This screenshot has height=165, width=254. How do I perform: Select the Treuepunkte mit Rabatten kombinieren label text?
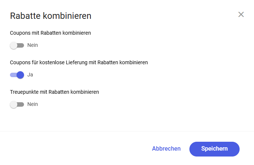click(54, 92)
